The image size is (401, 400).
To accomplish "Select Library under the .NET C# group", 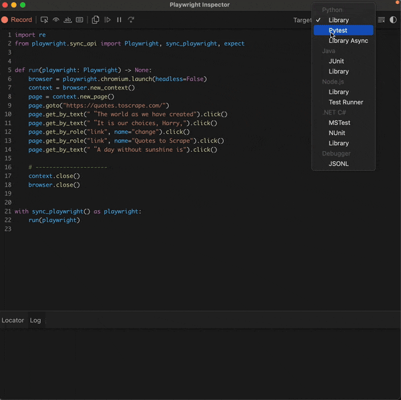I will click(344, 143).
